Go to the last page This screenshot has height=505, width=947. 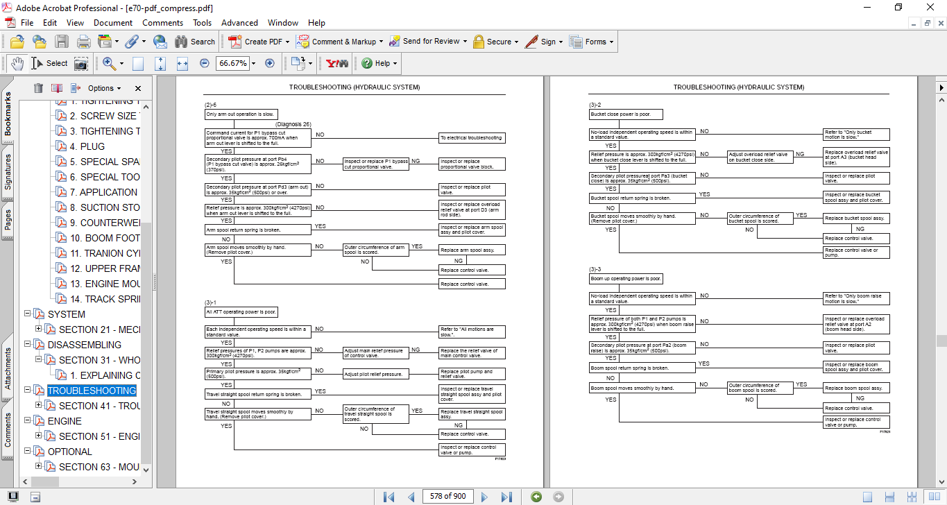click(506, 497)
